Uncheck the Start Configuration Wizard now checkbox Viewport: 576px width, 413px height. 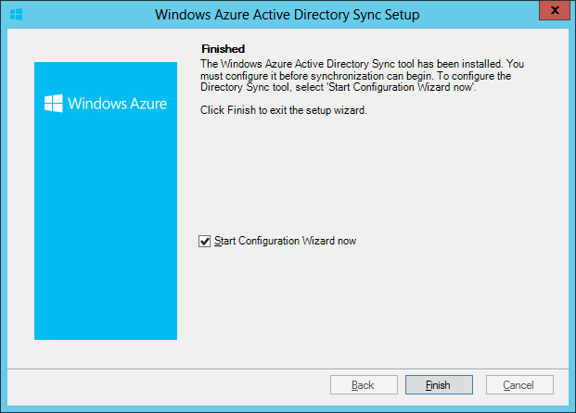pyautogui.click(x=205, y=241)
